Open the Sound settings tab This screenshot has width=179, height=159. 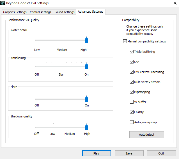point(64,12)
